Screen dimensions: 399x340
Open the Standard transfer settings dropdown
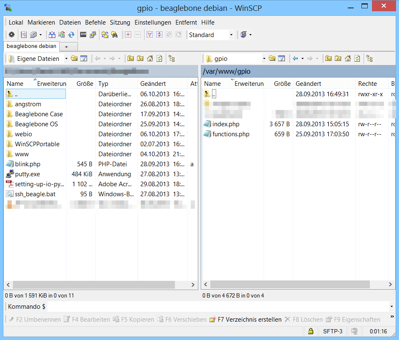point(231,35)
